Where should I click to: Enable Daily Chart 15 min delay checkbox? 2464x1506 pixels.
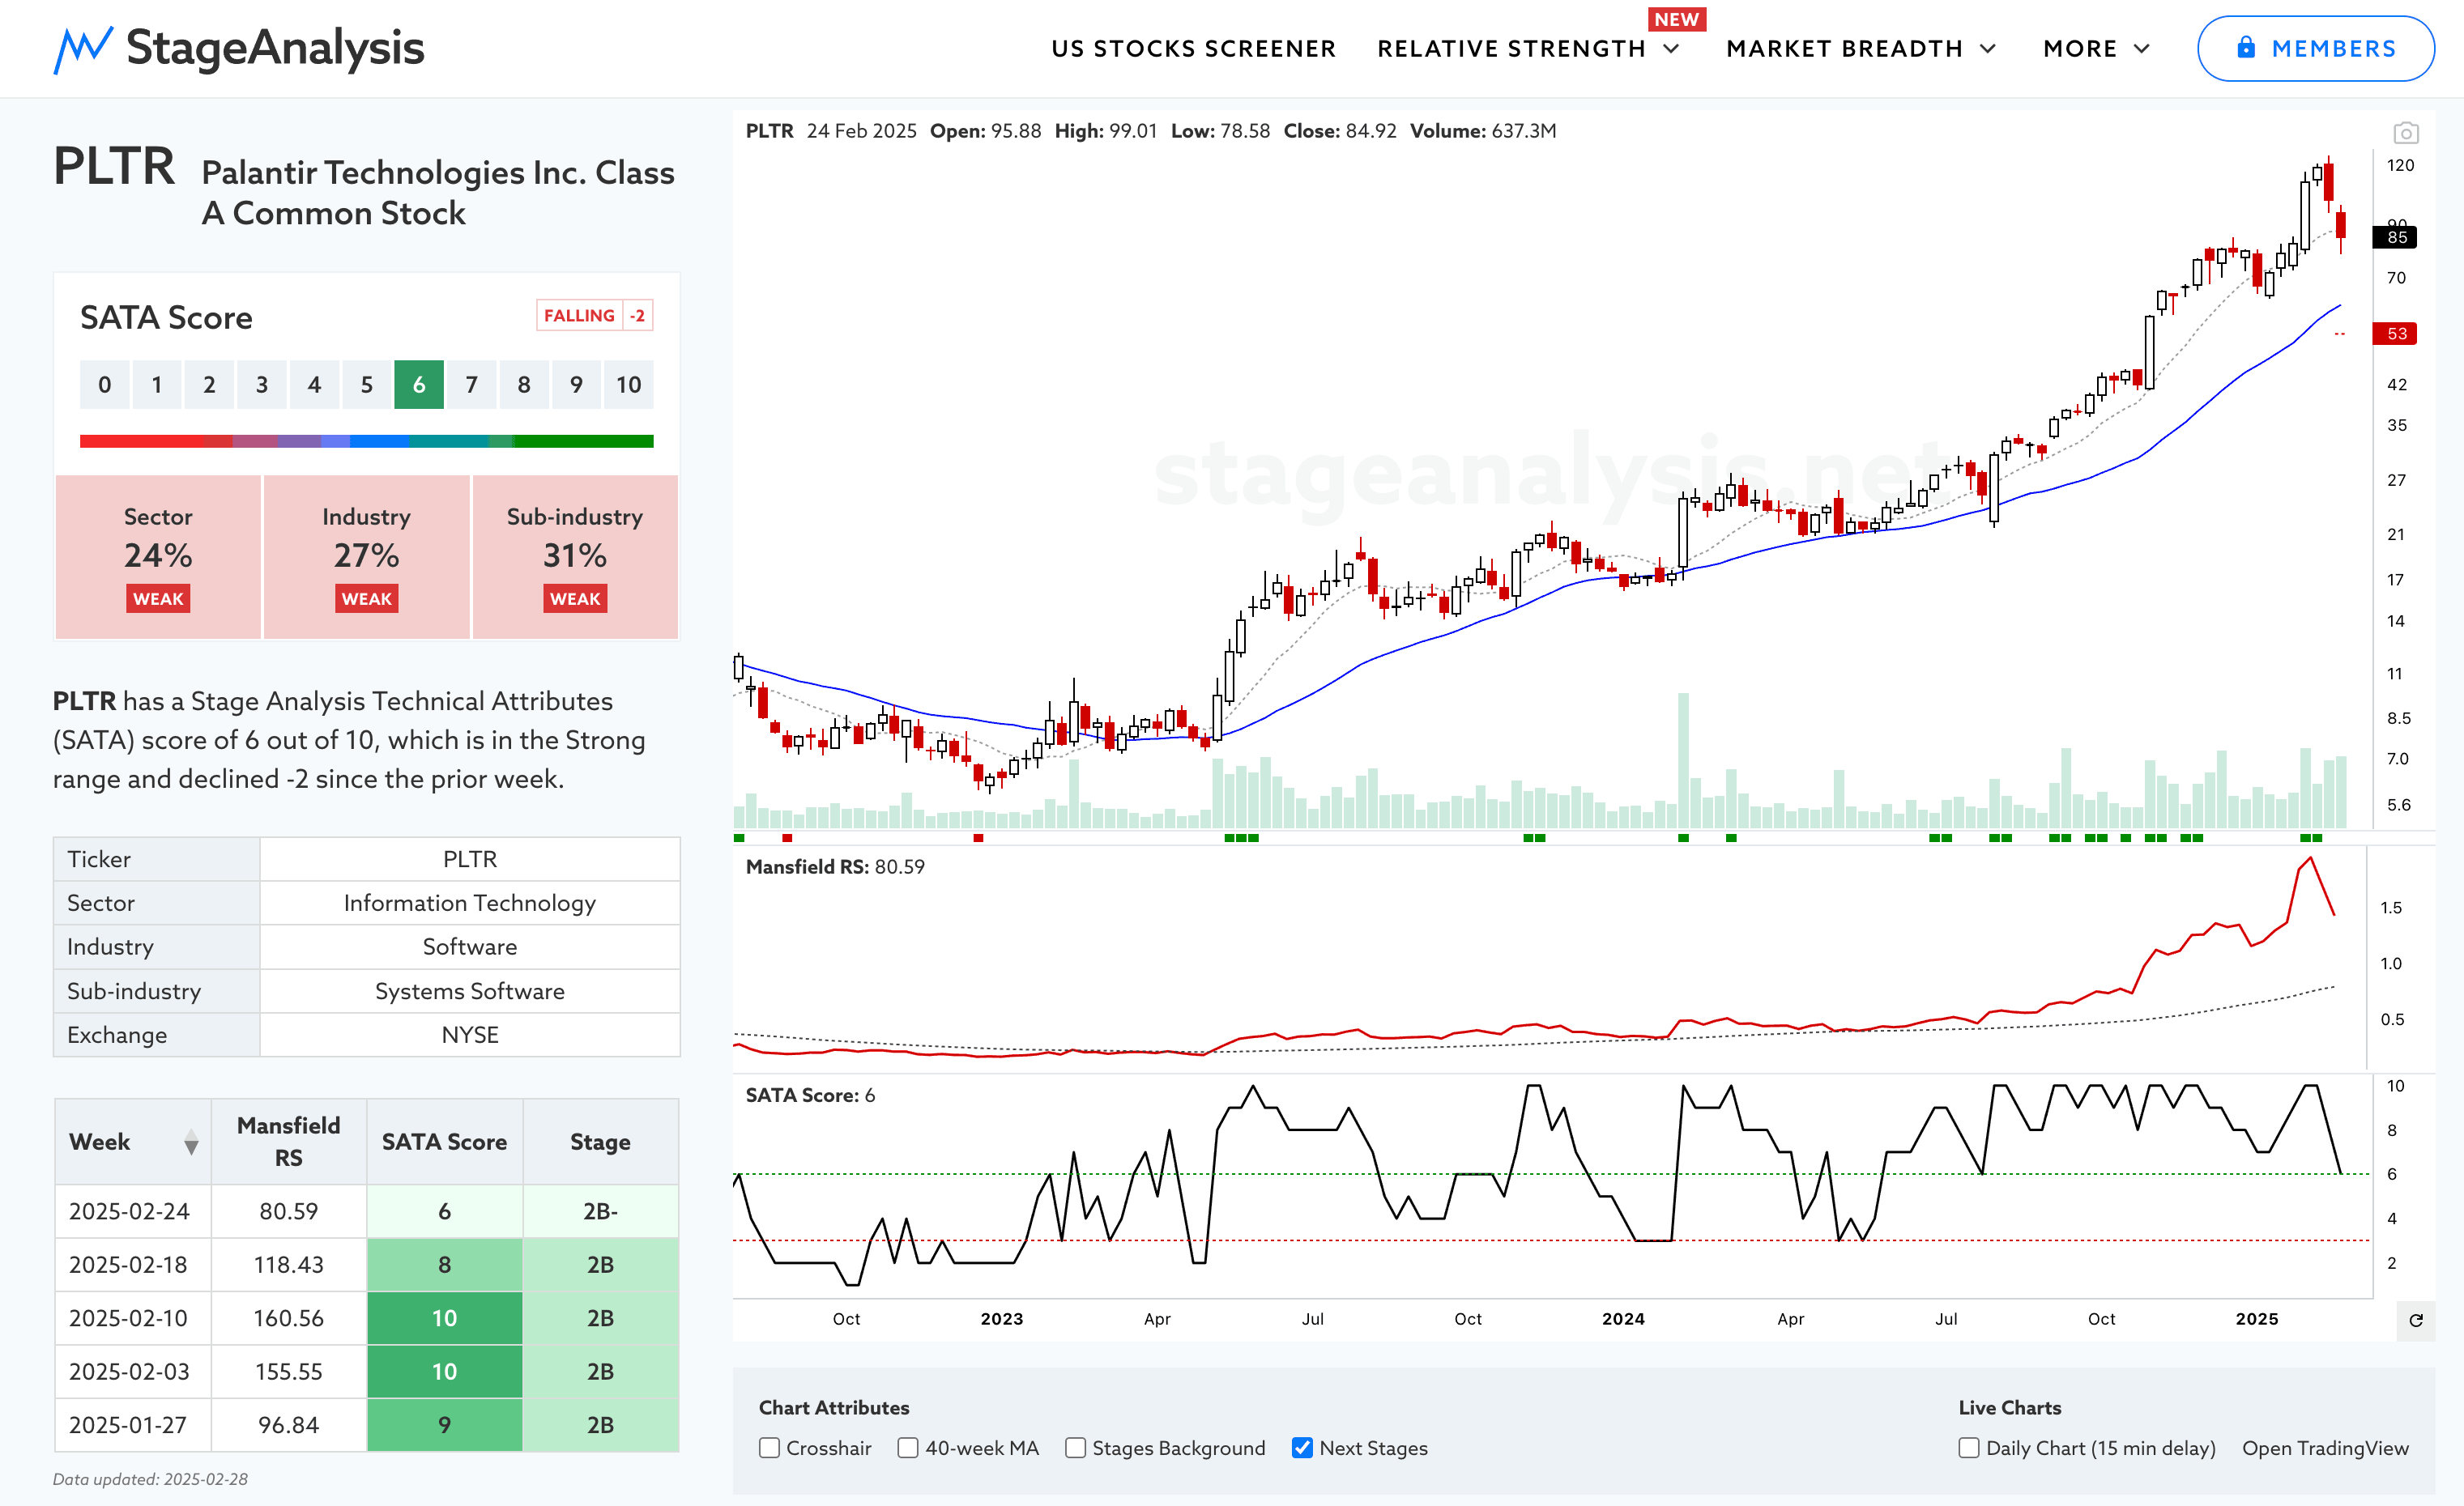click(x=1969, y=1448)
